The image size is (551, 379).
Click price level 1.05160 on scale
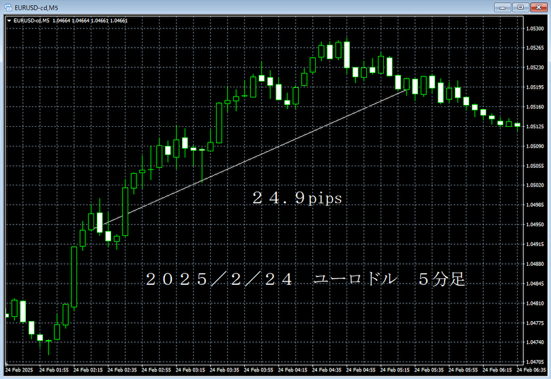[535, 107]
